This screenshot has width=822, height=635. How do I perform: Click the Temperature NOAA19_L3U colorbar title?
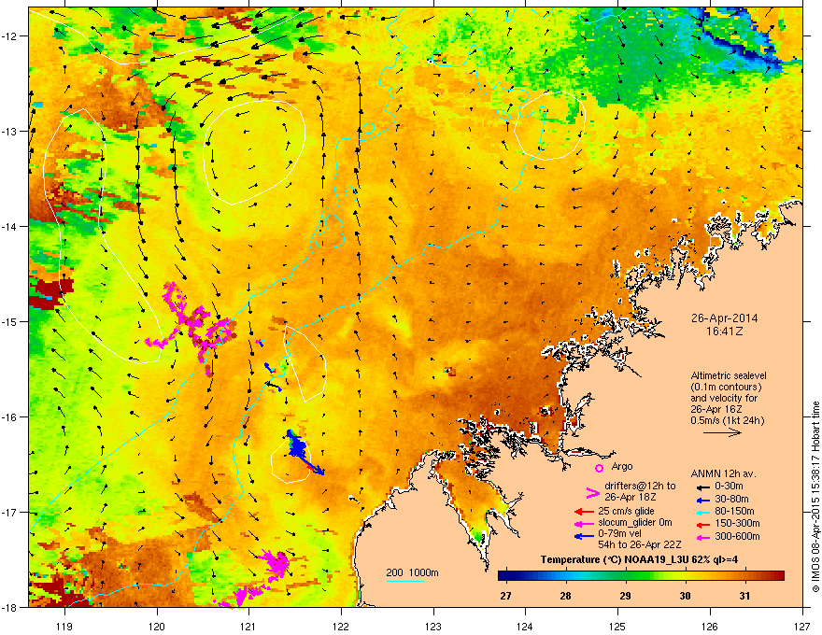[639, 559]
